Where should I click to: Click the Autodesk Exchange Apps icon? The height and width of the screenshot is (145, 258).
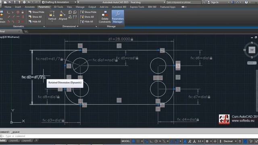click(233, 2)
